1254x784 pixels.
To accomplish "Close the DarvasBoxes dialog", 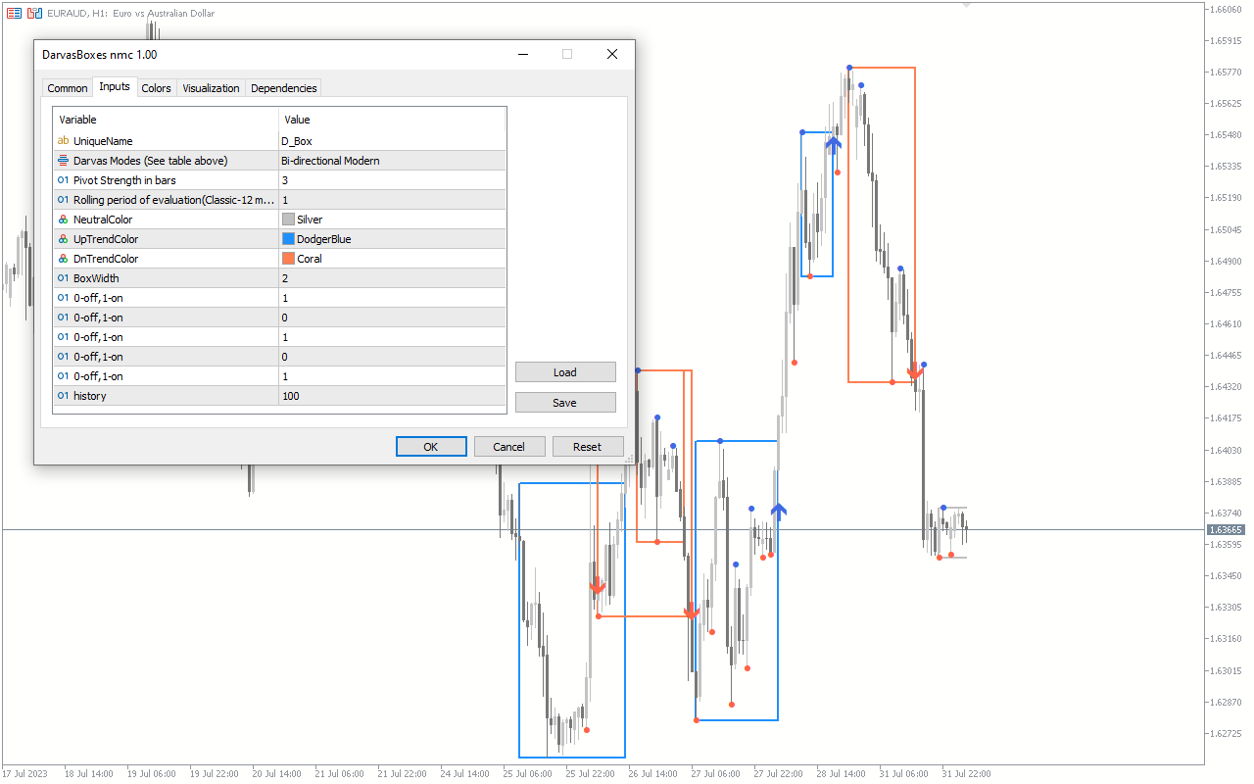I will [612, 55].
